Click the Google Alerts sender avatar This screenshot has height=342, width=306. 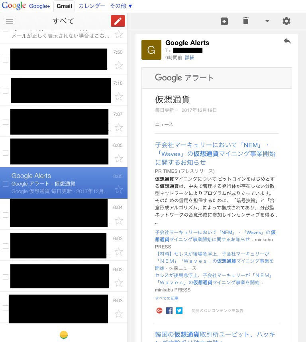coord(151,50)
